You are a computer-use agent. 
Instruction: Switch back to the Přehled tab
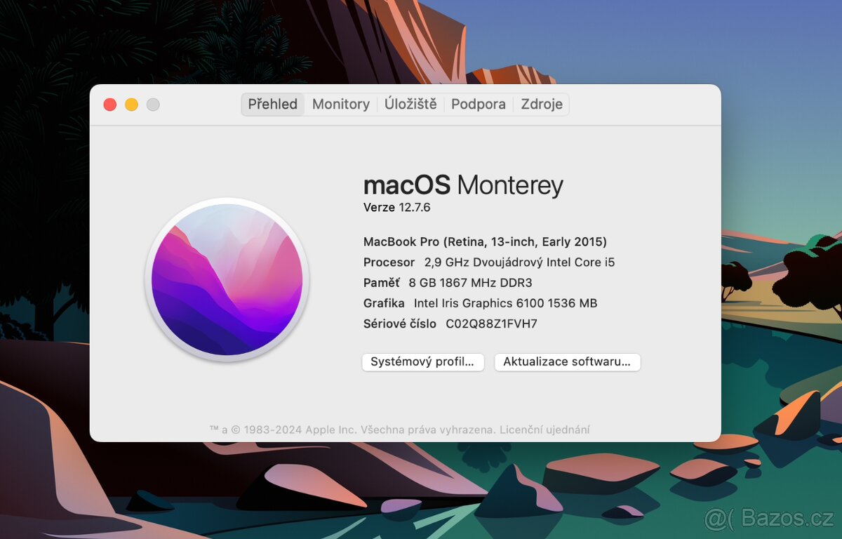click(x=272, y=104)
